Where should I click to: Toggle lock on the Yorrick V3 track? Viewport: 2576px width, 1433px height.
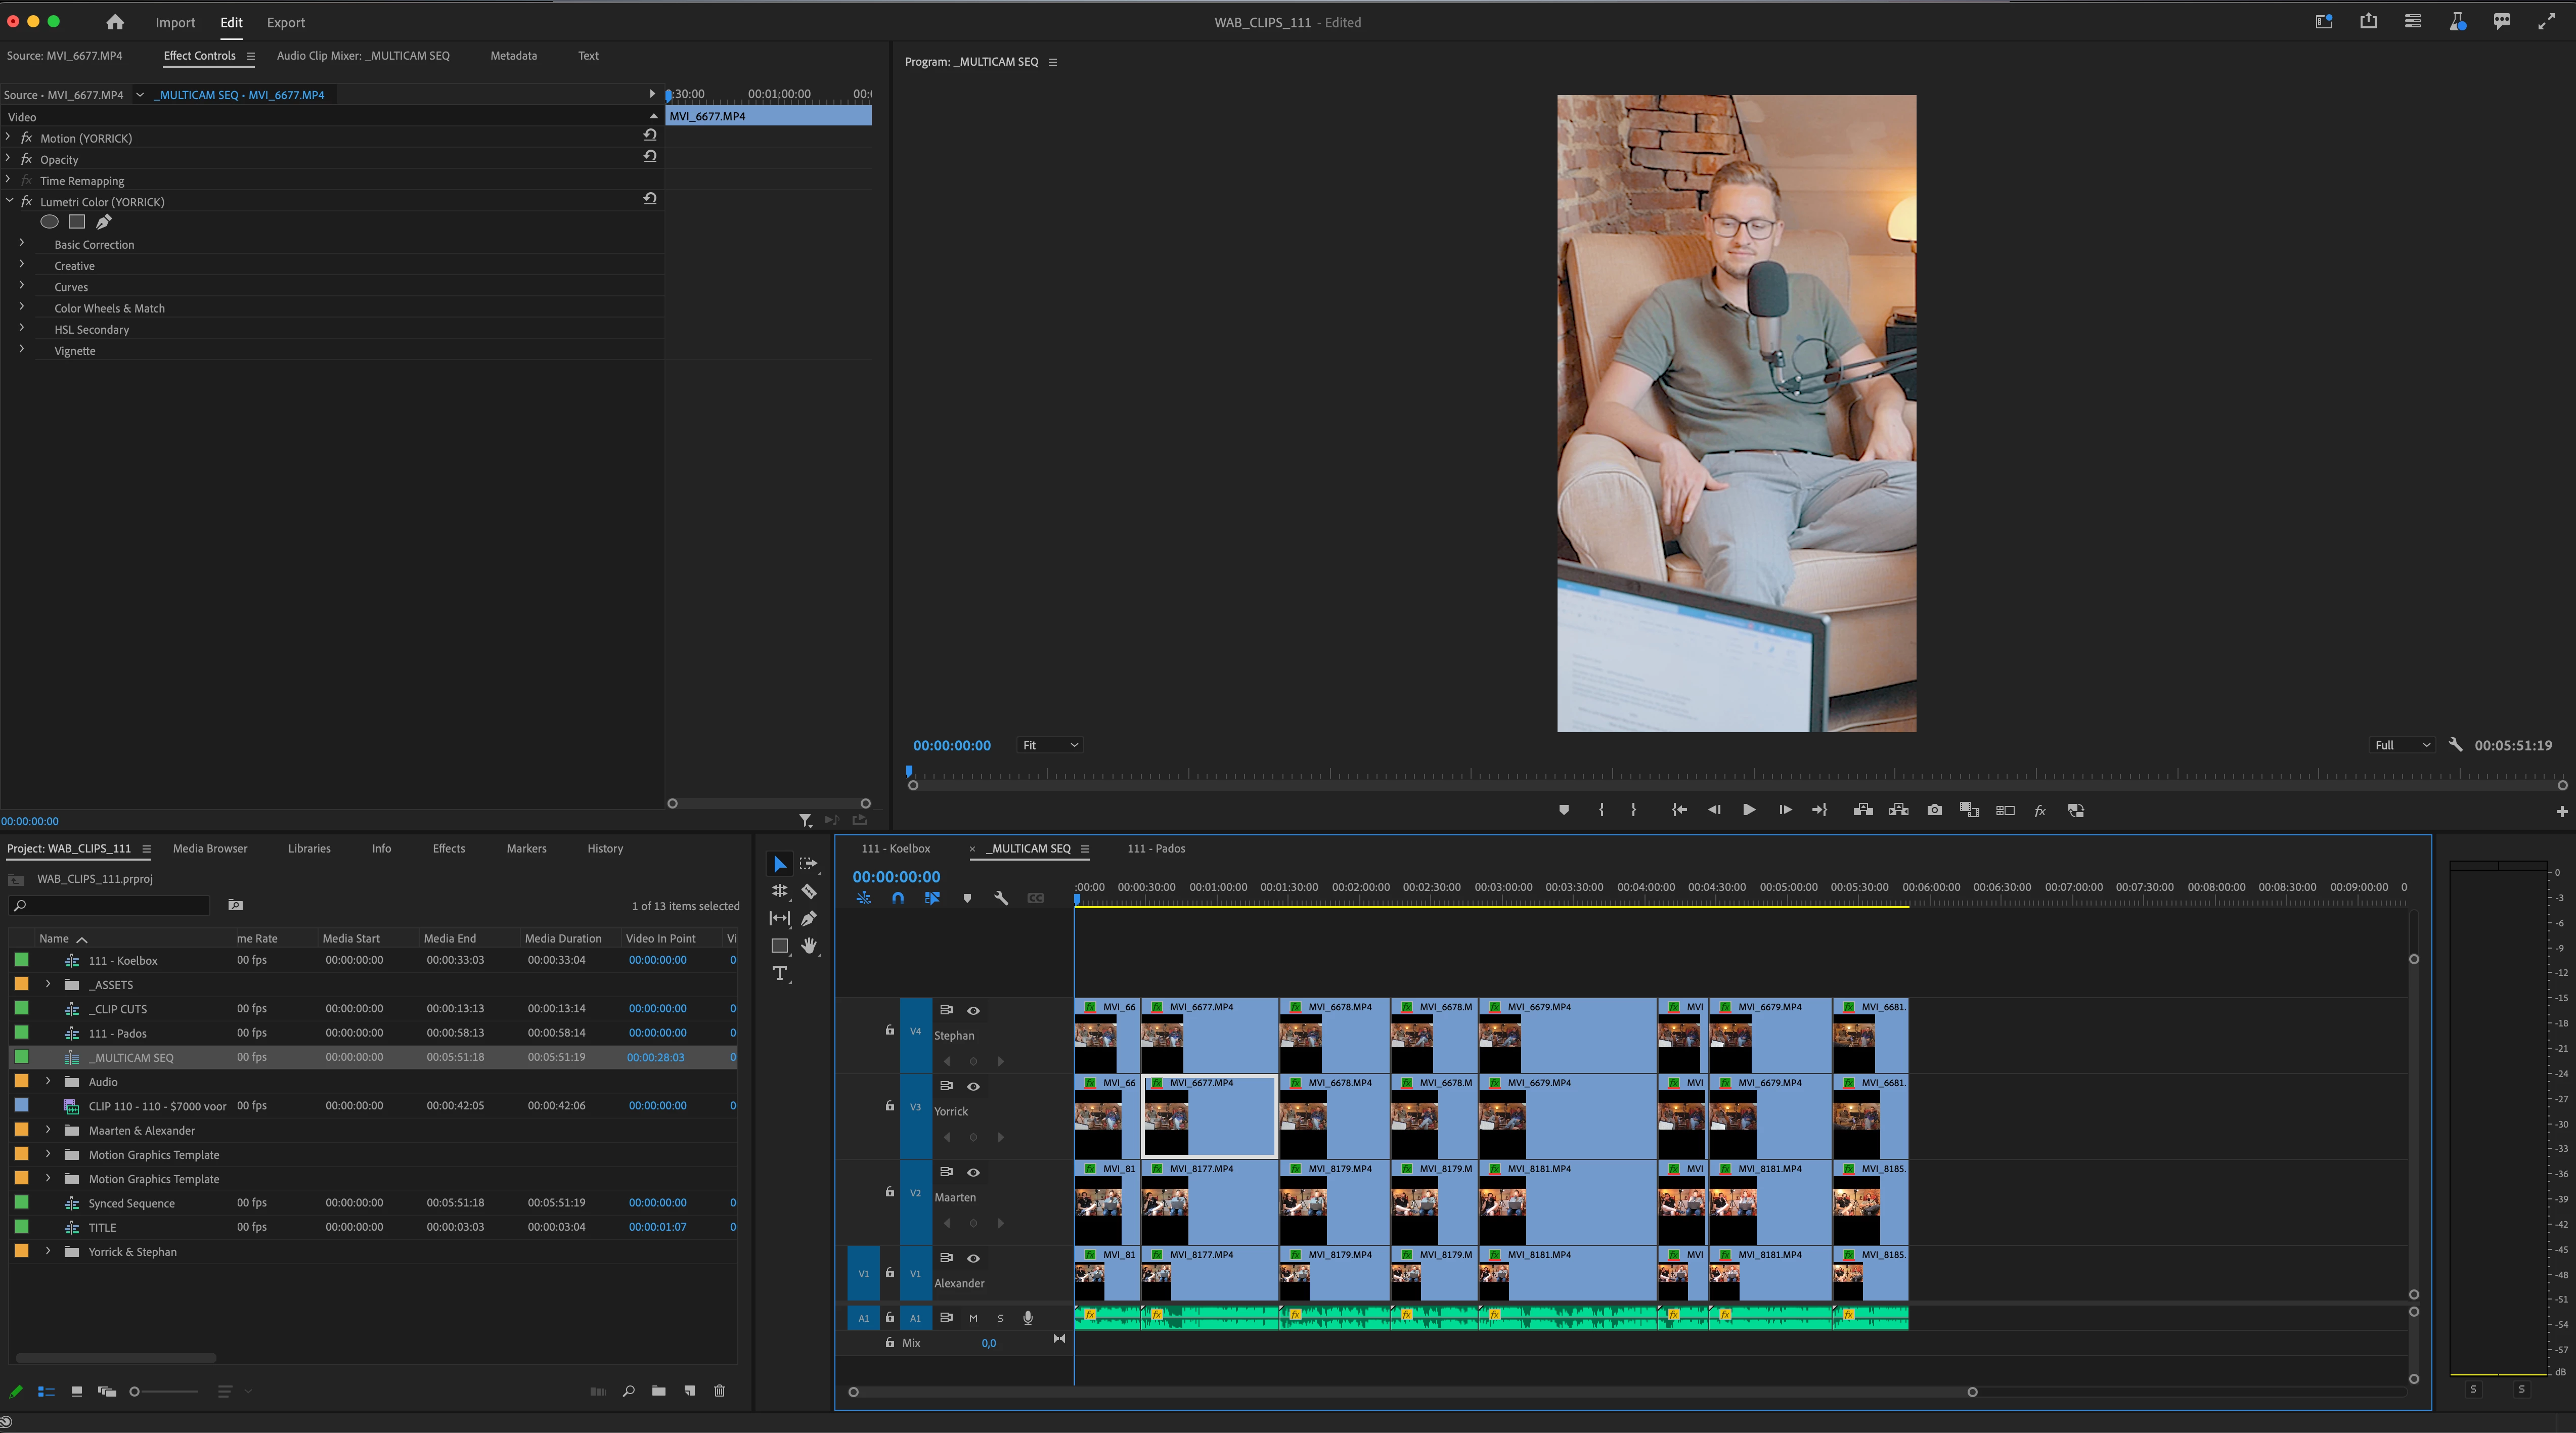click(889, 1106)
